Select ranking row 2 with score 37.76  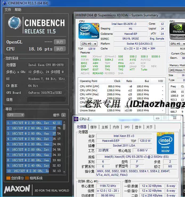point(34,128)
